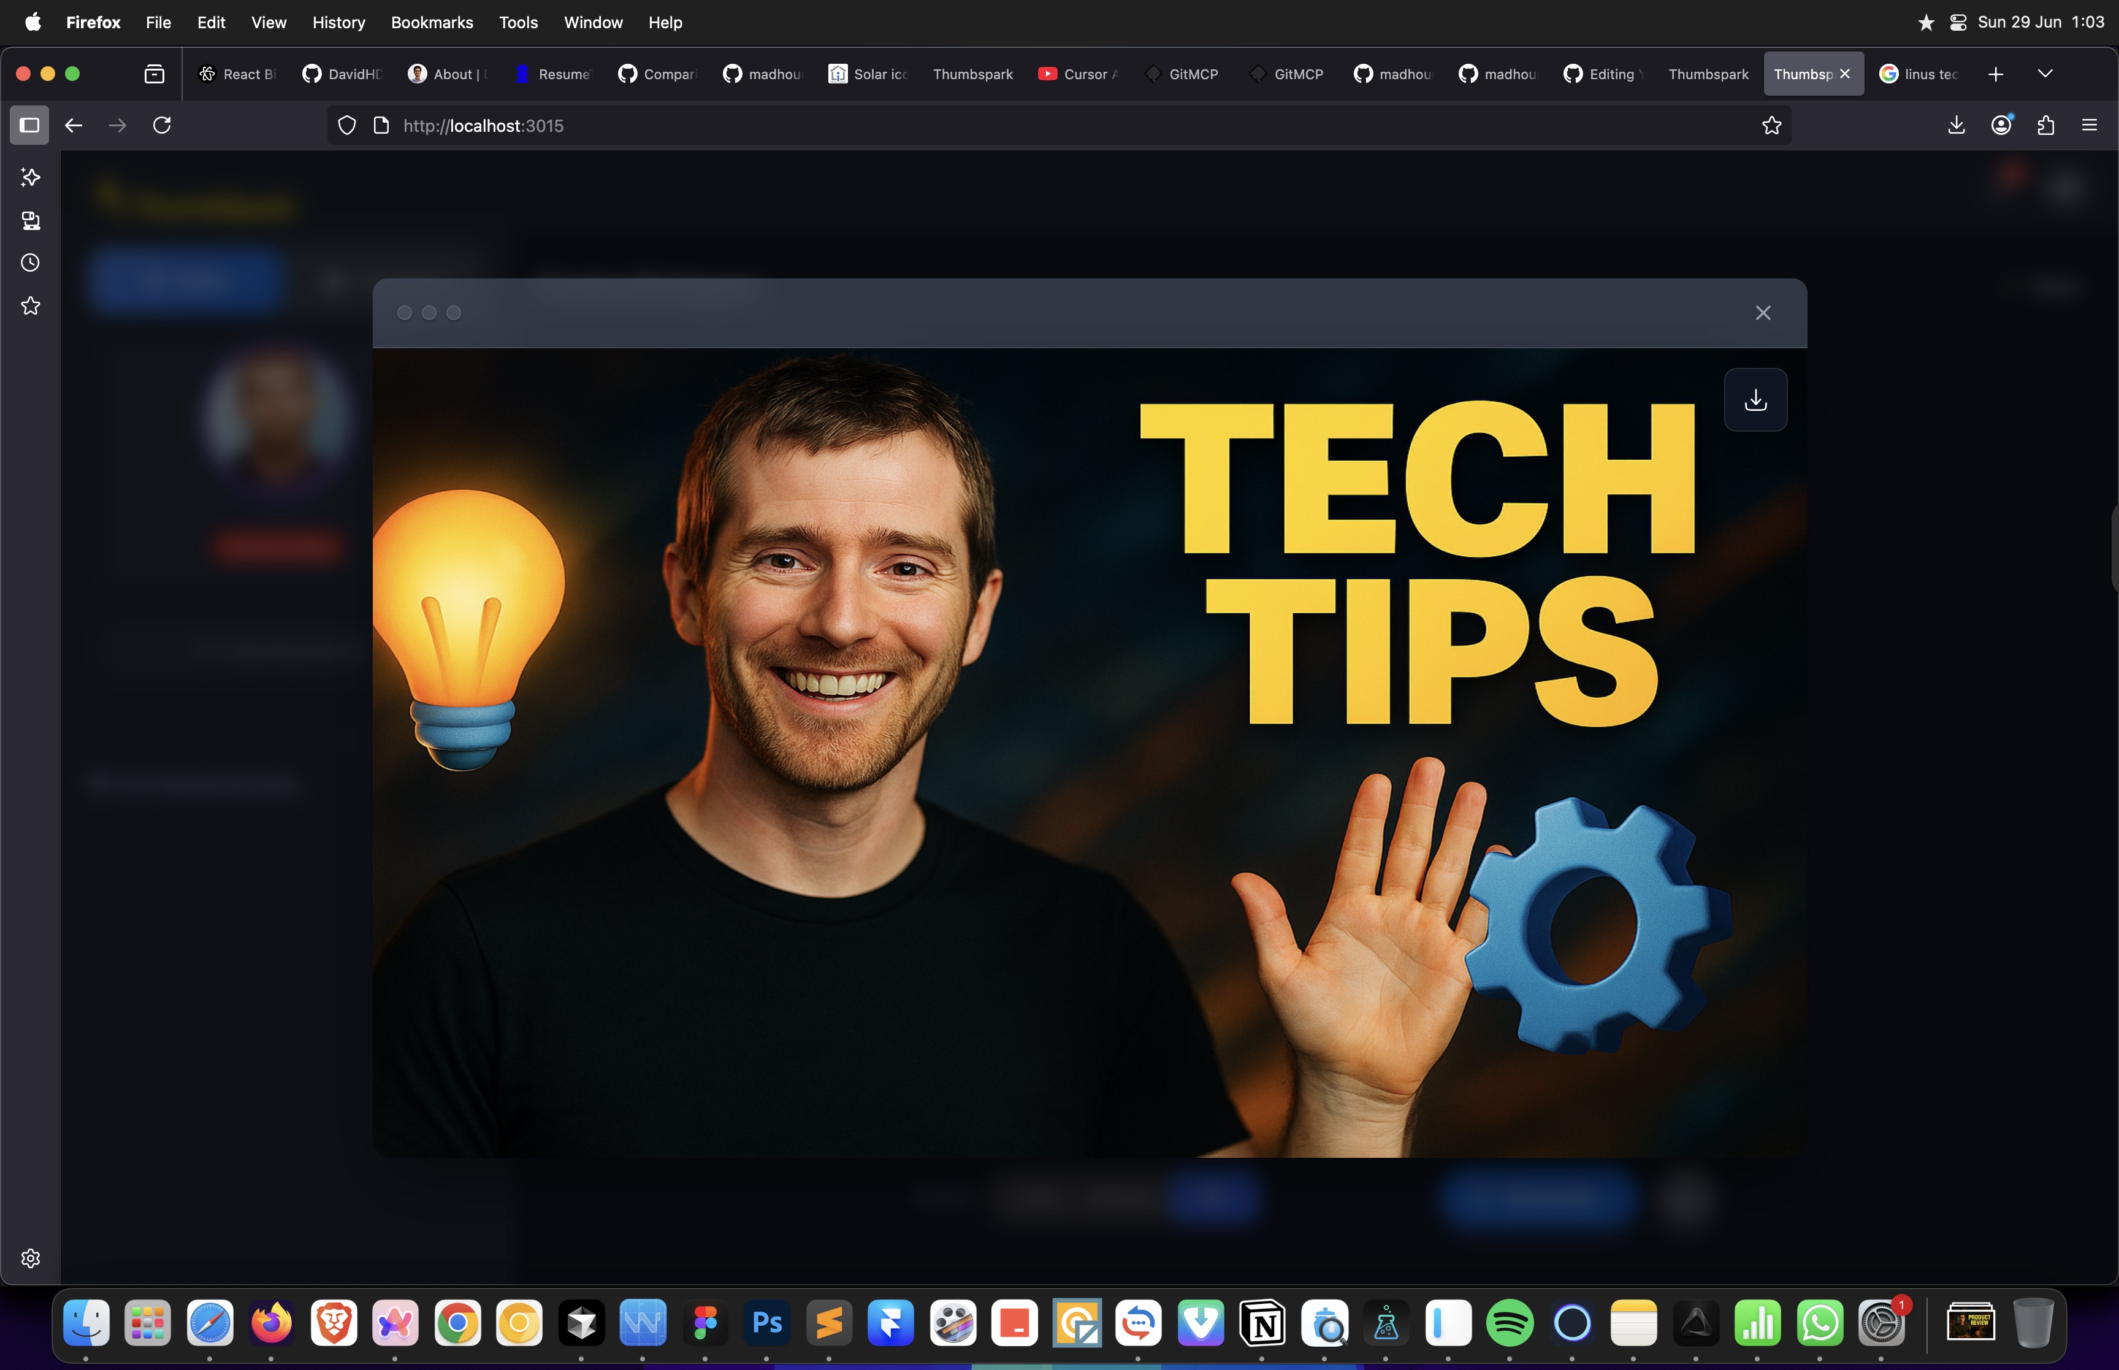Open History panel in sidebar
Image resolution: width=2119 pixels, height=1370 pixels.
pyautogui.click(x=30, y=262)
